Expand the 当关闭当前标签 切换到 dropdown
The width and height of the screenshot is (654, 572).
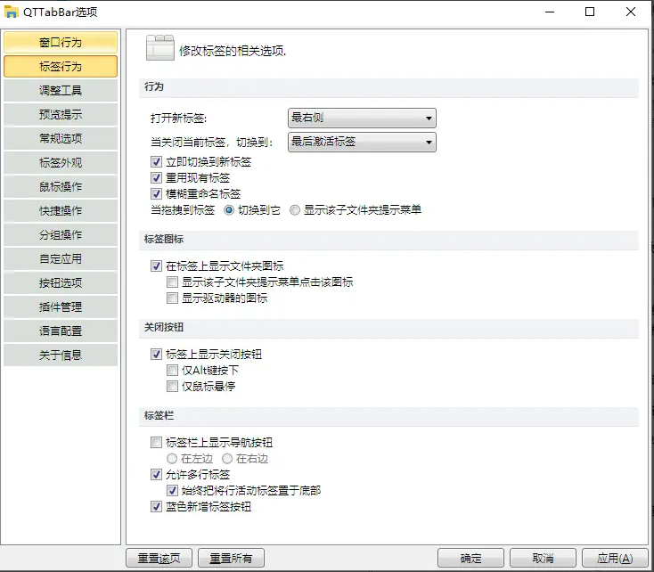coord(362,143)
